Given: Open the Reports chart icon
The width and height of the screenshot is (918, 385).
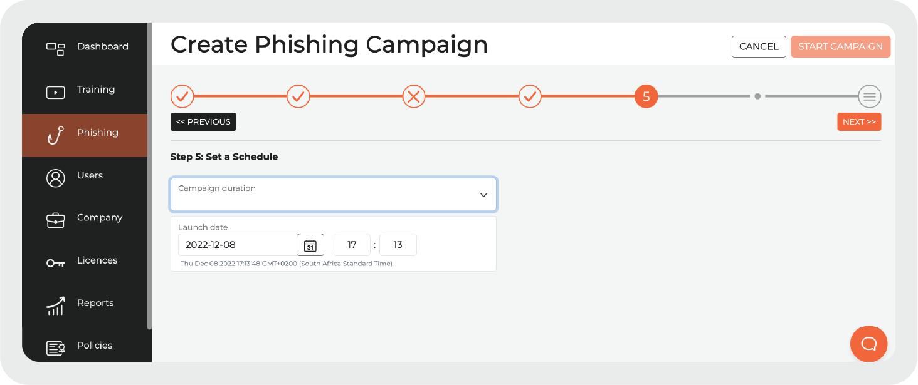Looking at the screenshot, I should coord(56,305).
